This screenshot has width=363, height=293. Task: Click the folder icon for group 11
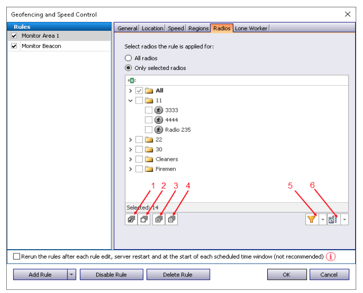tap(149, 100)
